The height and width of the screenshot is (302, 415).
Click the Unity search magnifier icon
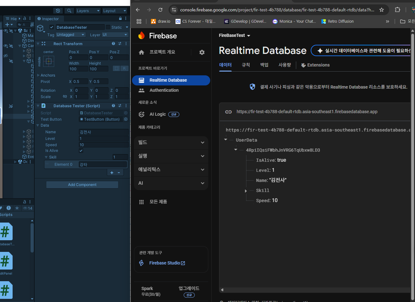tap(69, 11)
